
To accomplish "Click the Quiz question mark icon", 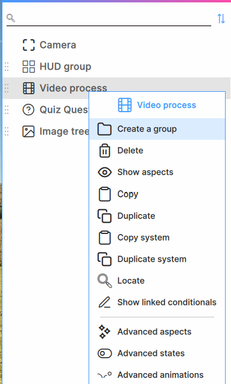I will tap(29, 110).
